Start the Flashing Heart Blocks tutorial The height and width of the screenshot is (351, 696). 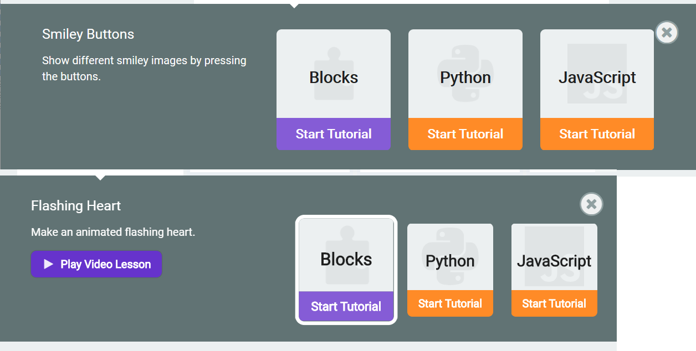point(346,307)
